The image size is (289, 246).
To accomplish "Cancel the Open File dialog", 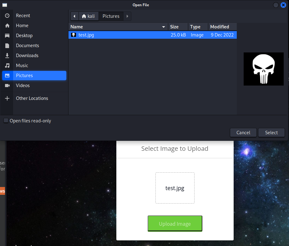I will 243,133.
